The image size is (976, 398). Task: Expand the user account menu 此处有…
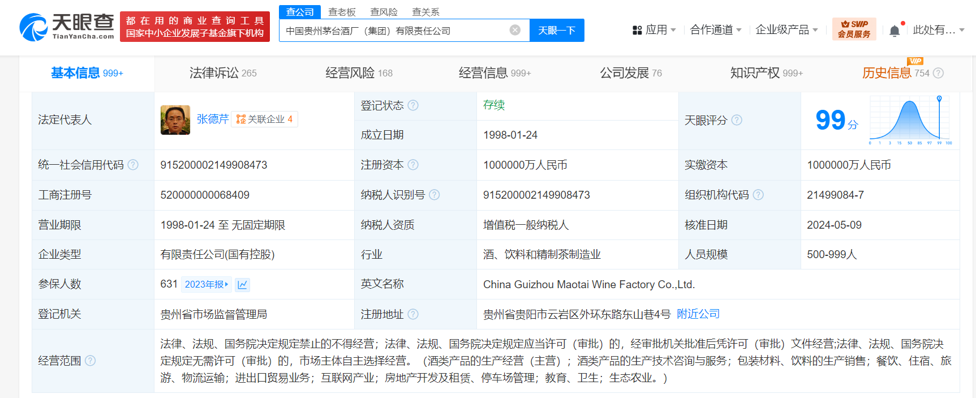point(939,30)
